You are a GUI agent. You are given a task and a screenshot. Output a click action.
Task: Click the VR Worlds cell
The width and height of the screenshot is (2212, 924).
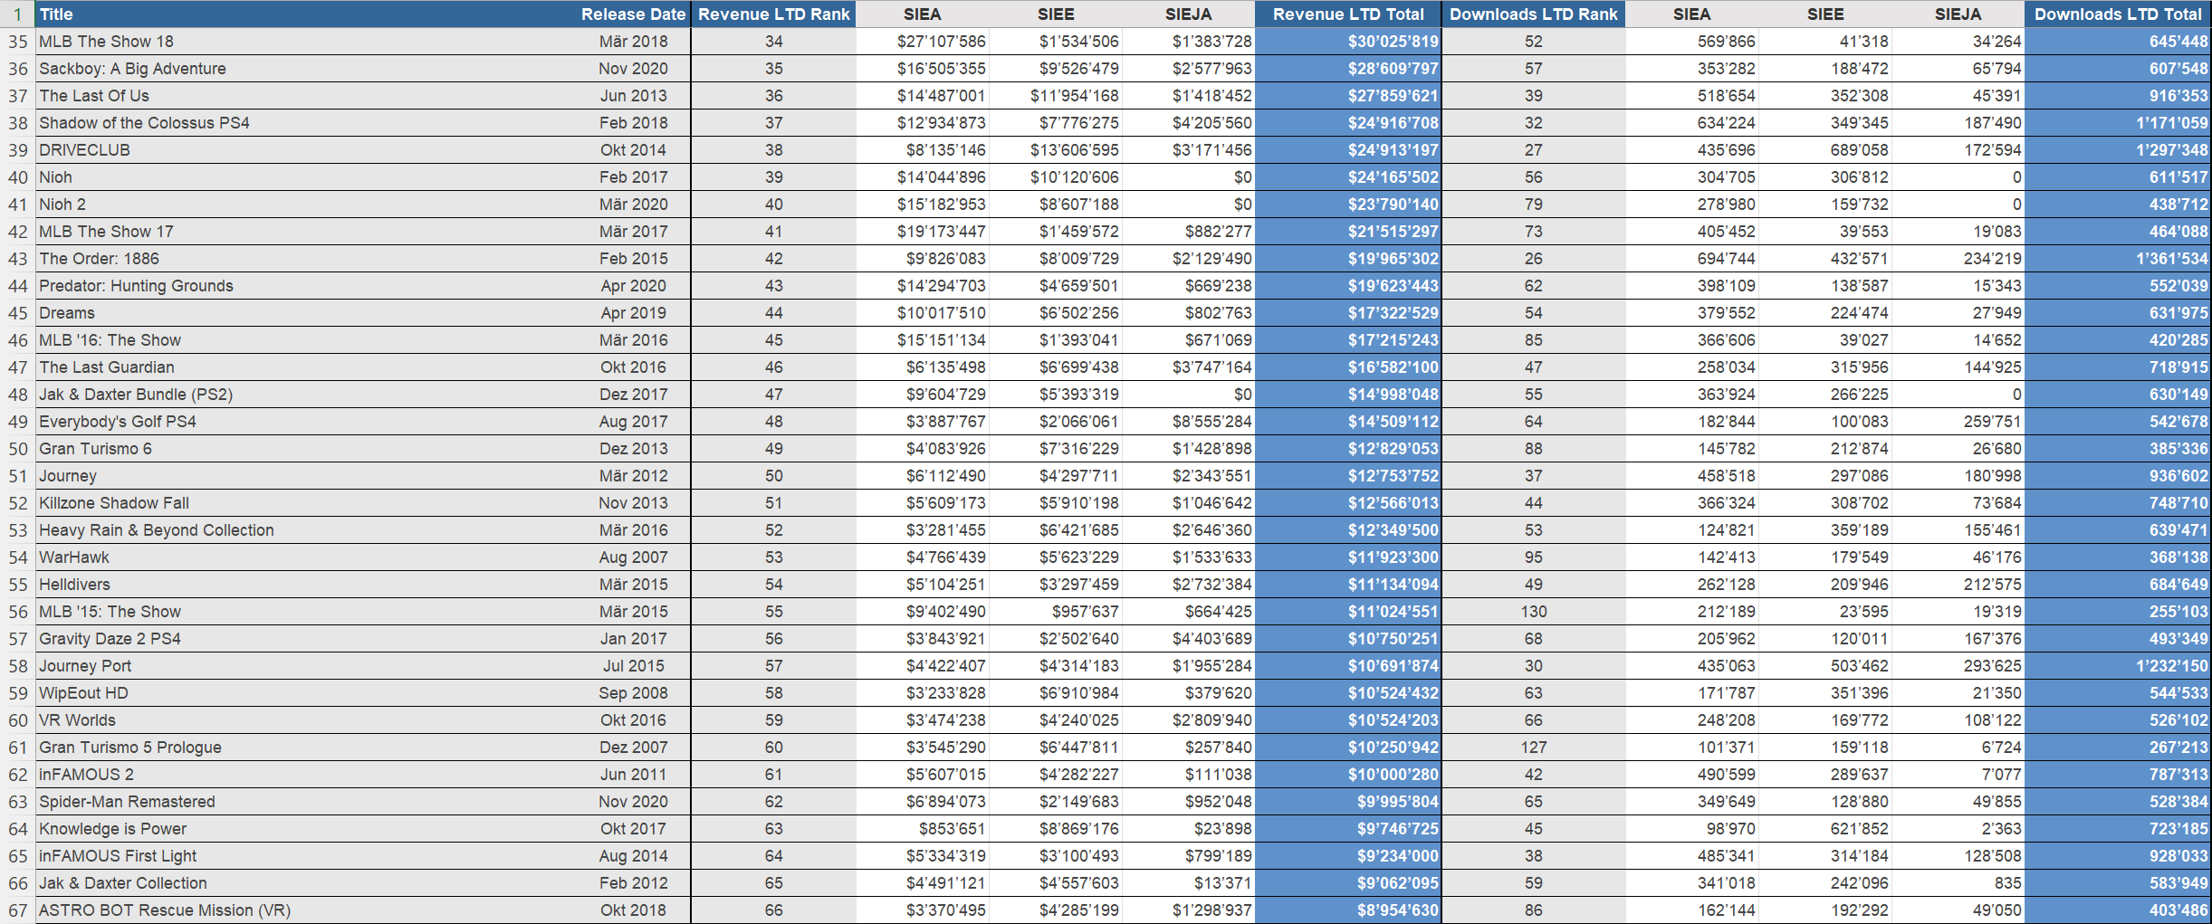click(306, 720)
